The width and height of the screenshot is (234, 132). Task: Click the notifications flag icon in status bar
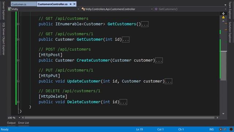coord(225,129)
